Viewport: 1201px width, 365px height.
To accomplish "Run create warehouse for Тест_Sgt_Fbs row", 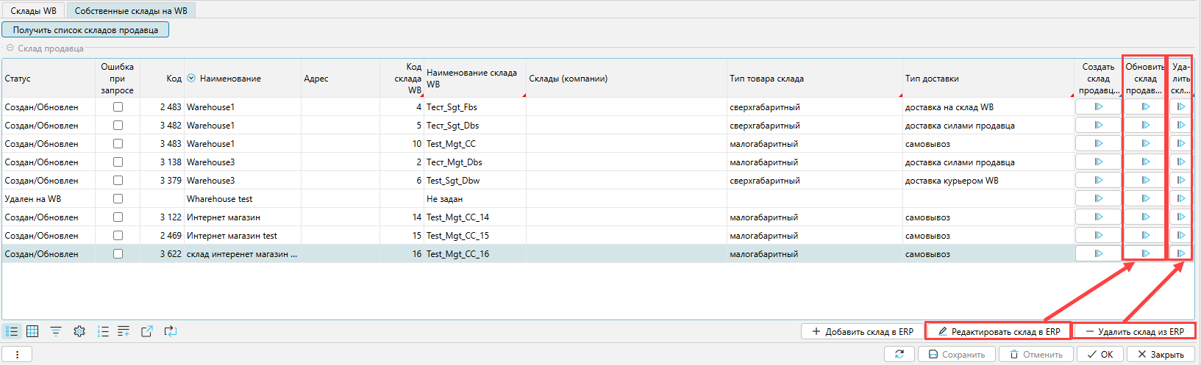I will (x=1098, y=106).
